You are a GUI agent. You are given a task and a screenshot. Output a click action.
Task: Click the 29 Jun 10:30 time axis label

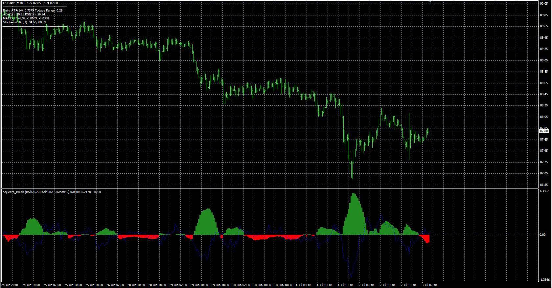click(x=199, y=285)
